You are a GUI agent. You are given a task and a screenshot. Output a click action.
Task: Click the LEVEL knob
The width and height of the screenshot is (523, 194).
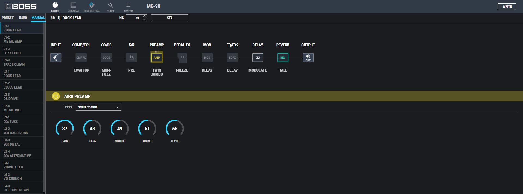pos(175,129)
